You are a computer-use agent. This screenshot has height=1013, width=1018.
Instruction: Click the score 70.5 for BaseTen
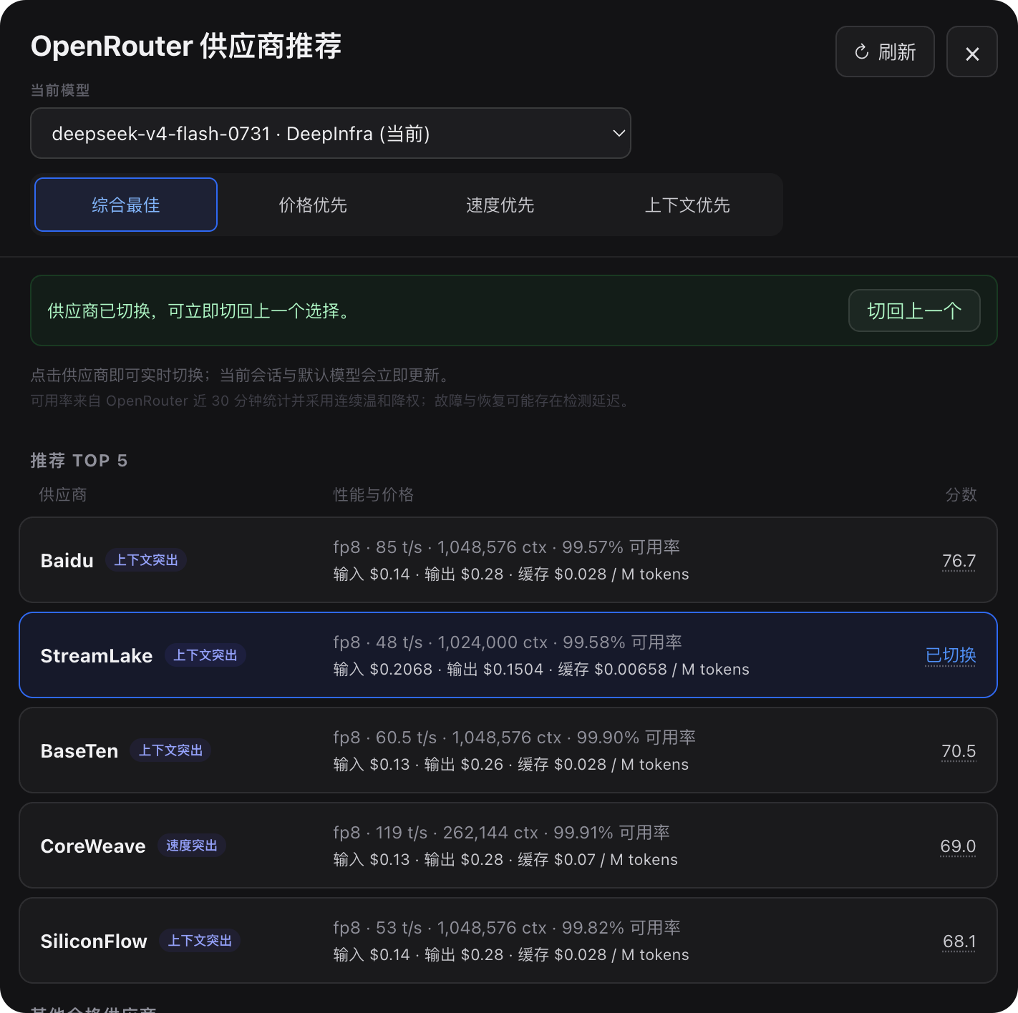959,751
